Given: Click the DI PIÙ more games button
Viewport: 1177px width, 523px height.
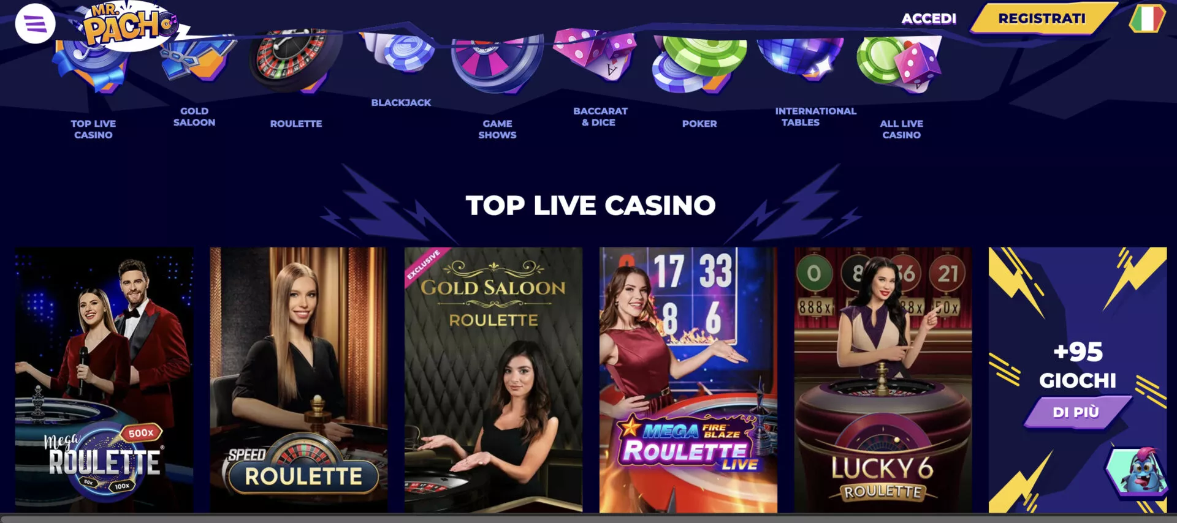Looking at the screenshot, I should coord(1076,412).
